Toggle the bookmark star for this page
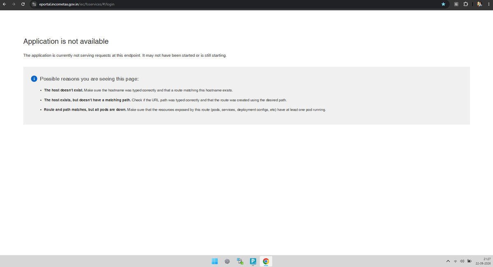The image size is (493, 267). coord(443,4)
